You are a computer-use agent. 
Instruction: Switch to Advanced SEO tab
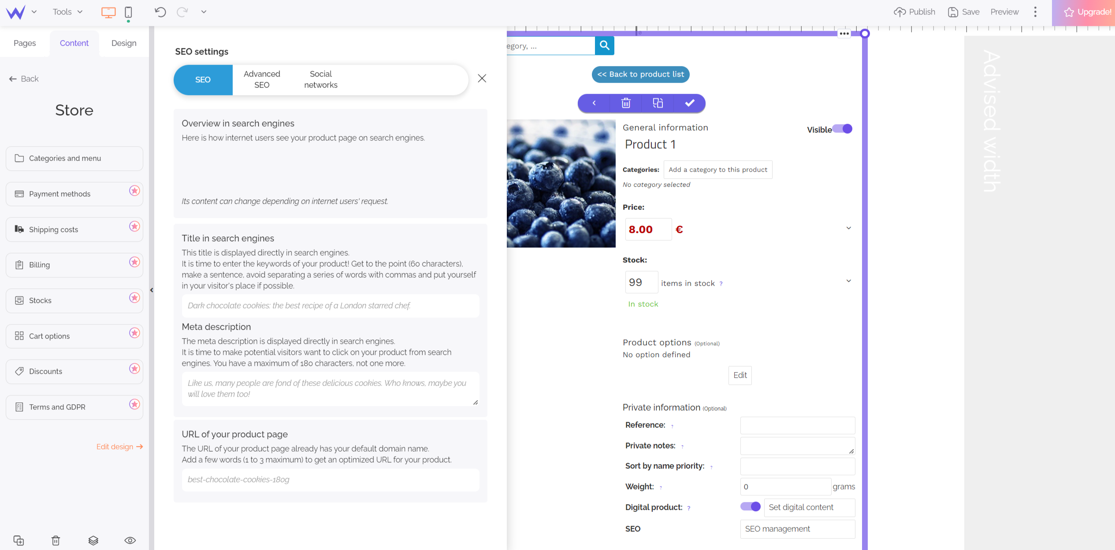tap(262, 79)
